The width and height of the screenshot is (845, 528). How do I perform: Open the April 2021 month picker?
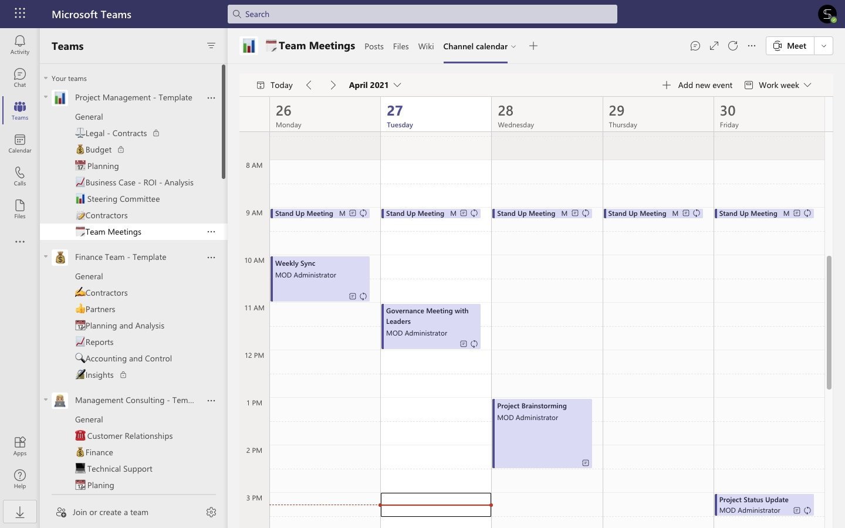coord(375,85)
